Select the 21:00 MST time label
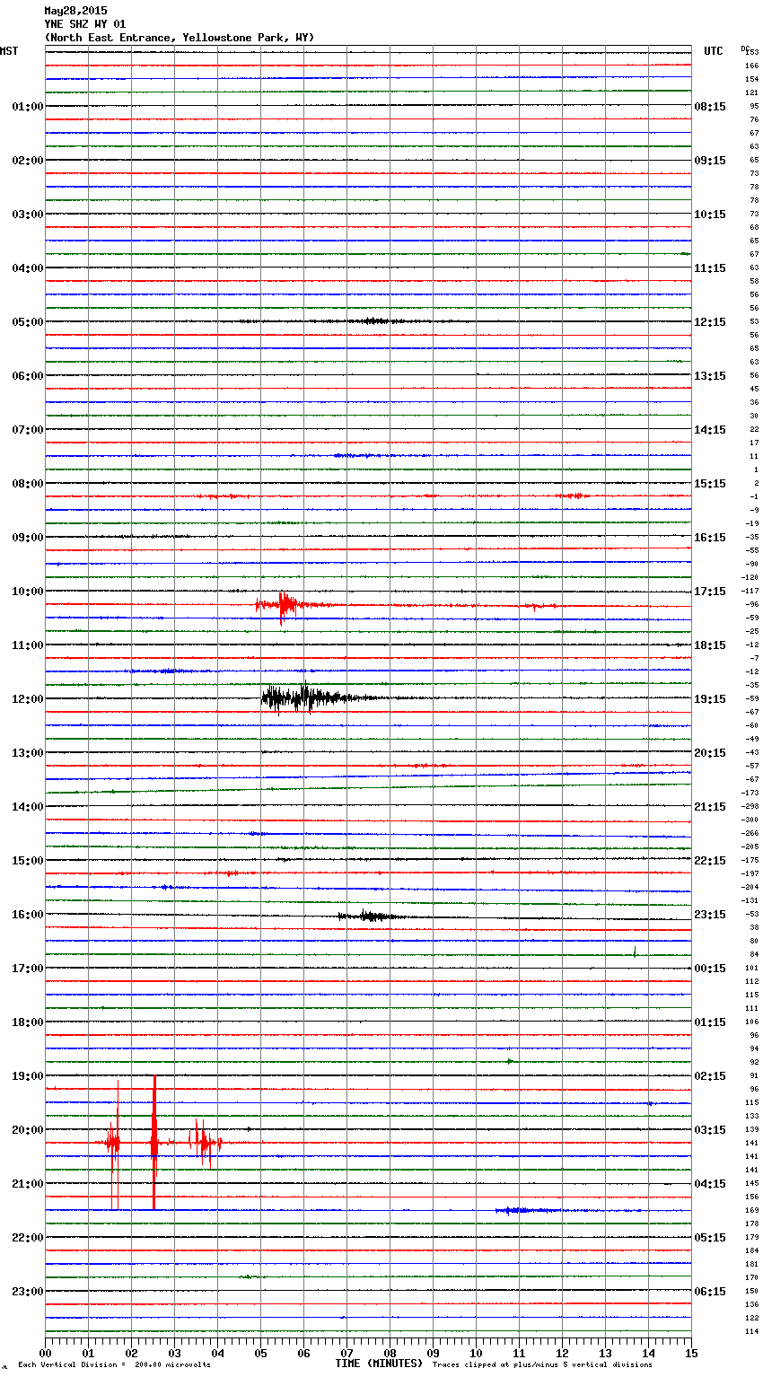This screenshot has height=1377, width=763. [x=28, y=1184]
